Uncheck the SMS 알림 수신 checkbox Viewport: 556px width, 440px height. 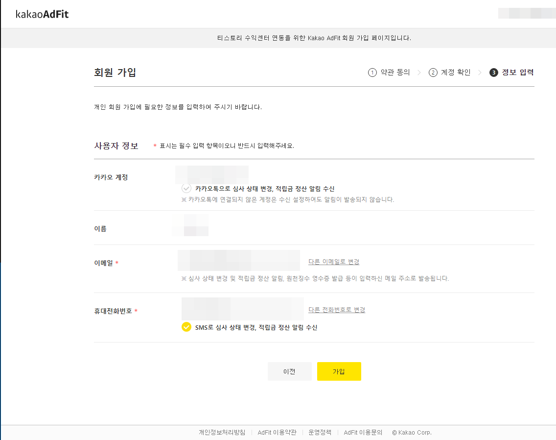pyautogui.click(x=186, y=327)
